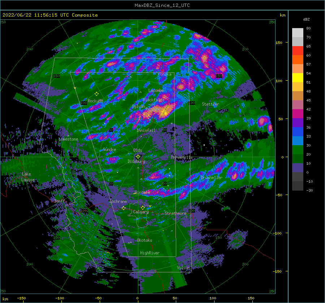Image resolution: width=325 pixels, height=303 pixels.
Task: Click the white plus marker east of ThreeHills
Action: pos(204,145)
